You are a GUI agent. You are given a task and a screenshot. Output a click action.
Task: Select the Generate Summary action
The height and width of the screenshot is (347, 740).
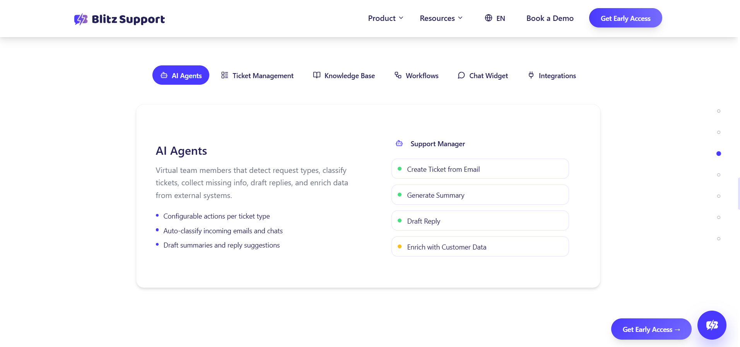click(480, 195)
